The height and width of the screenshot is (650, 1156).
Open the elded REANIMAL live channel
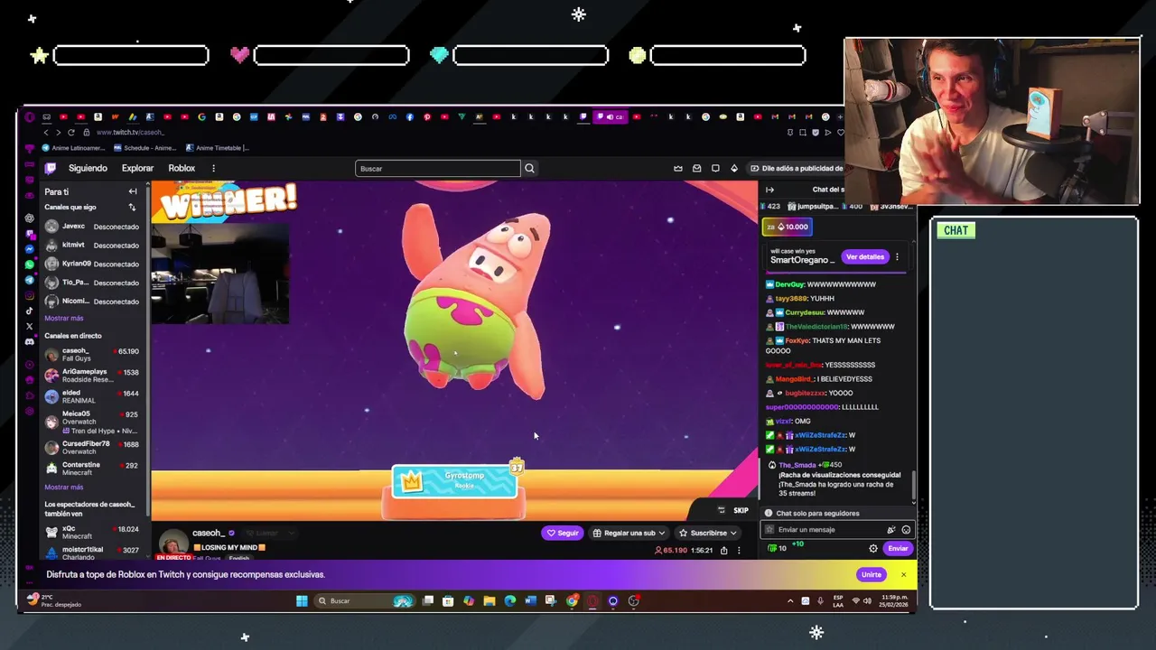coord(94,396)
